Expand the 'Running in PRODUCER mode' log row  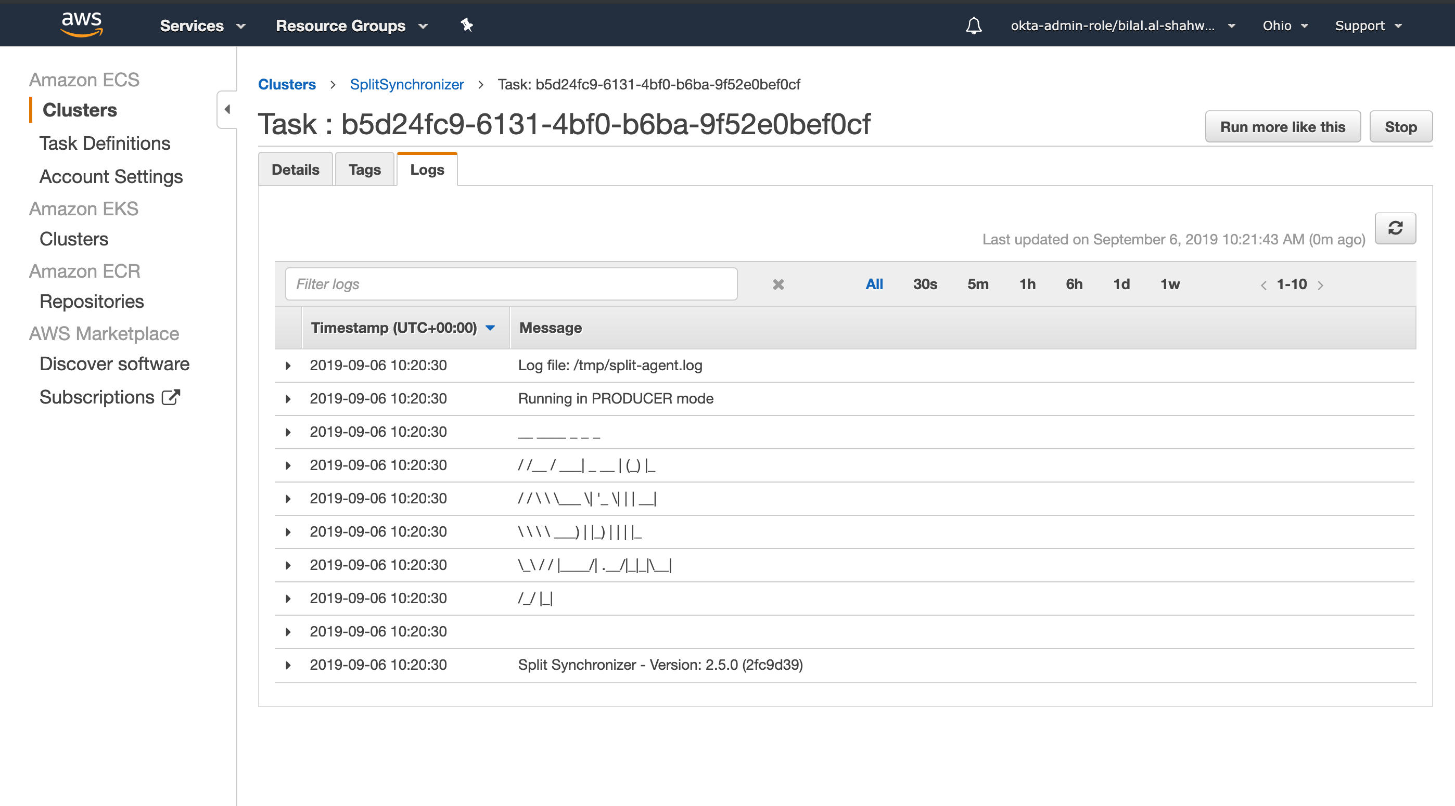coord(288,399)
